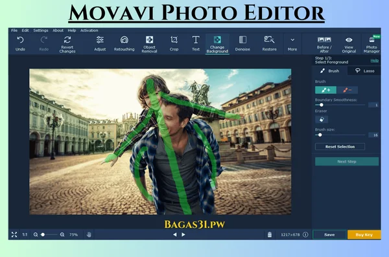This screenshot has height=257, width=389.
Task: Select the Object Removal tool
Action: (149, 45)
